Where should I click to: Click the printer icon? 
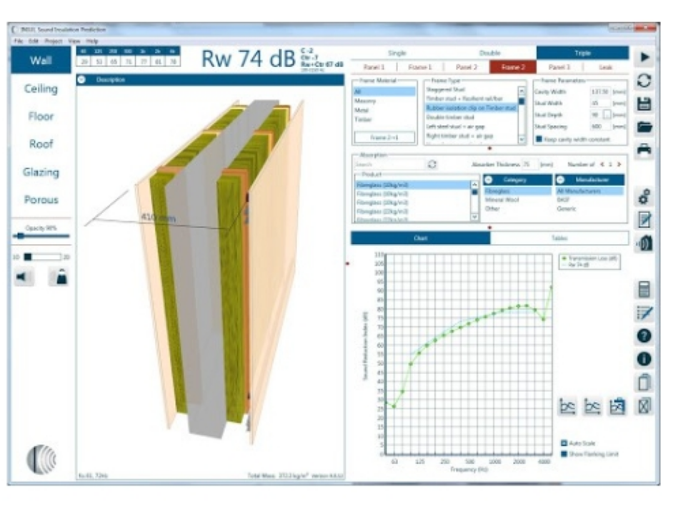point(644,150)
